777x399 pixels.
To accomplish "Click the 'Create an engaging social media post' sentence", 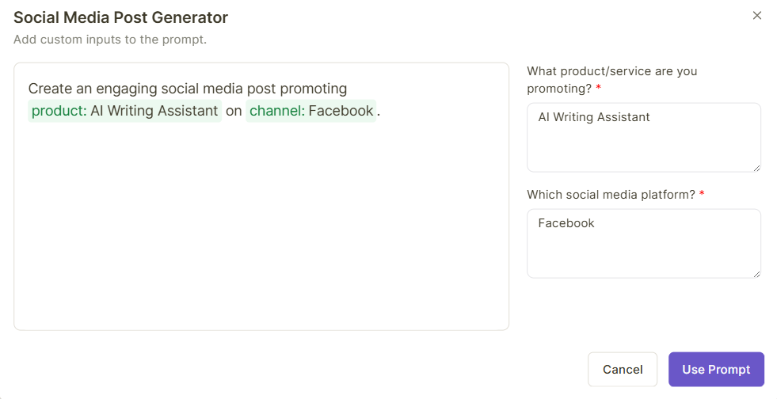I will click(187, 89).
